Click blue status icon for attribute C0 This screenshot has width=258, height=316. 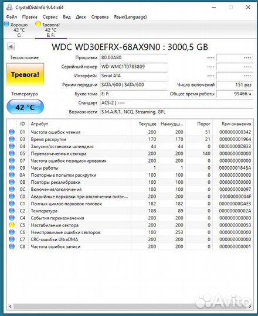pyautogui.click(x=12, y=197)
